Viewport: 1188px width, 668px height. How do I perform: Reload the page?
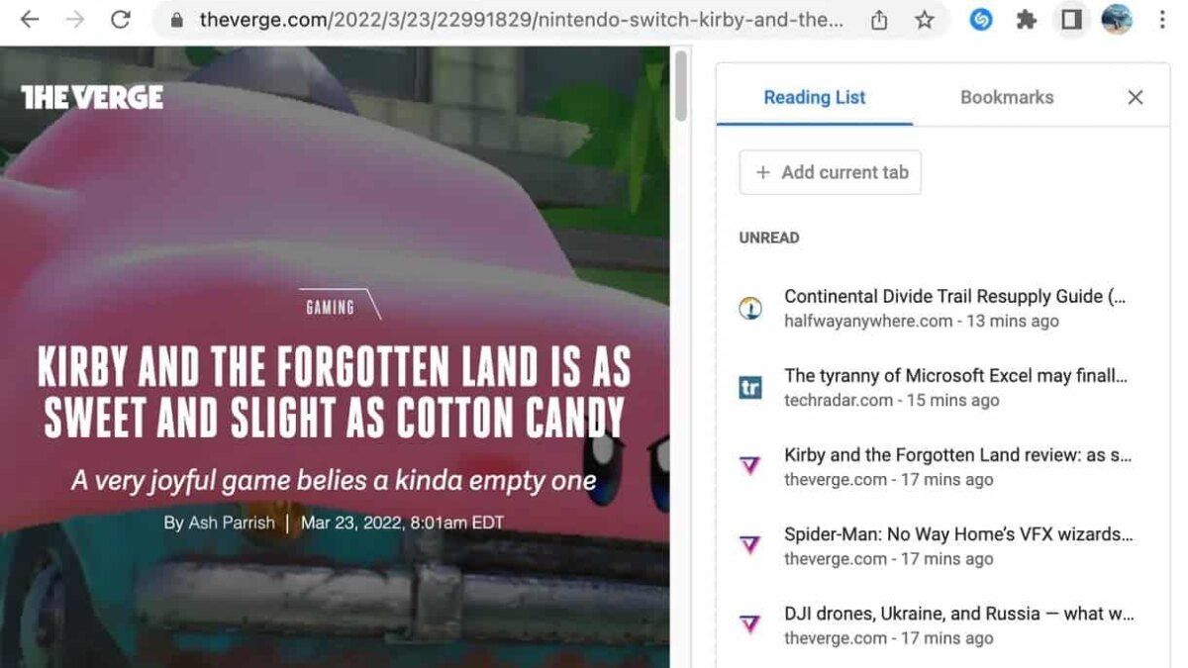pyautogui.click(x=121, y=19)
